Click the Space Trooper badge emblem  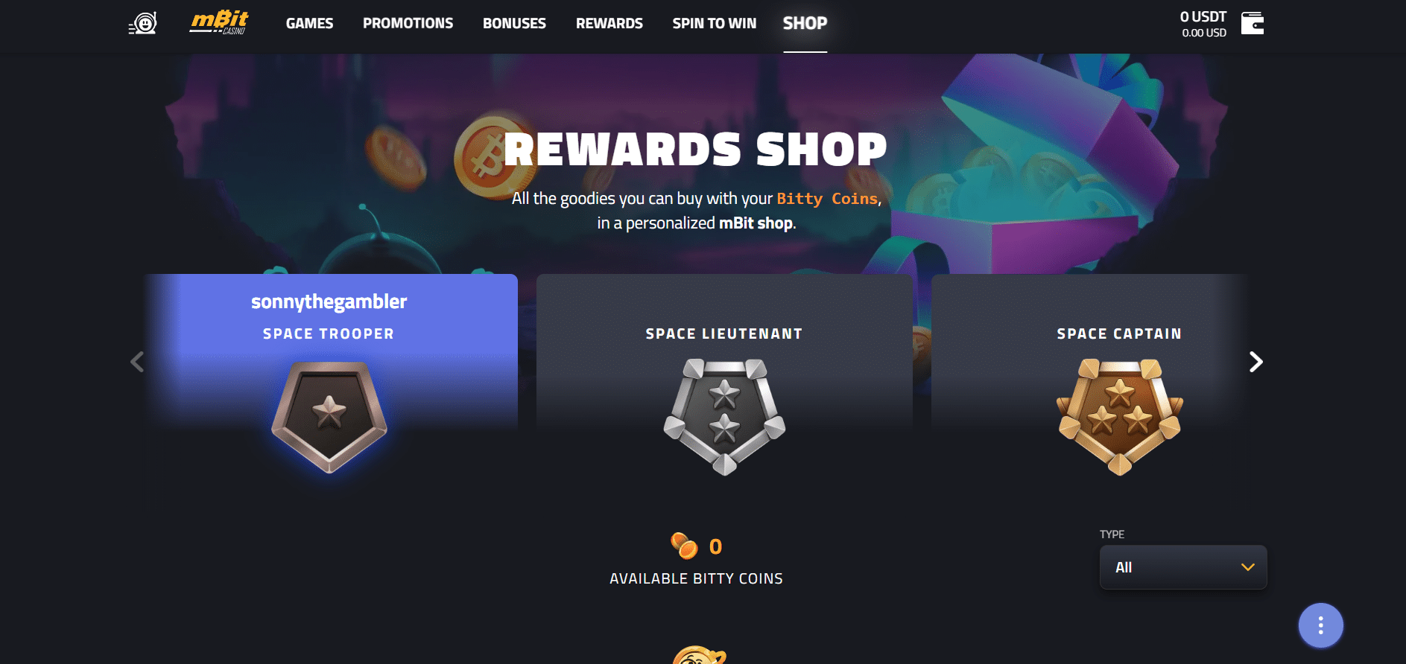tap(329, 417)
